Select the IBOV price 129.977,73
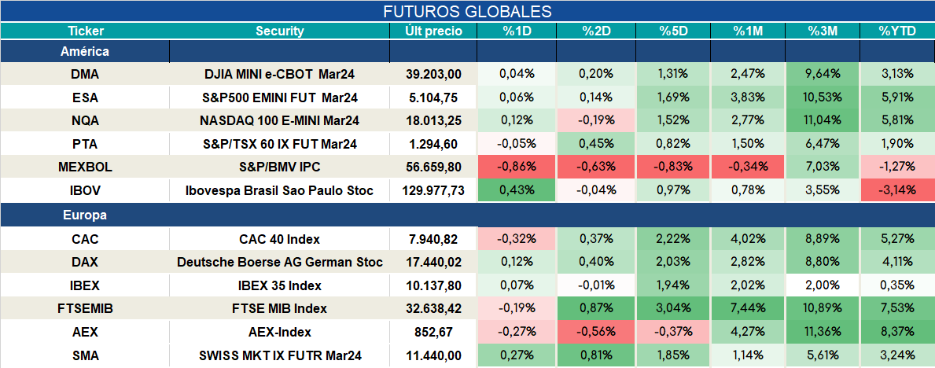935x368 pixels. click(x=433, y=190)
